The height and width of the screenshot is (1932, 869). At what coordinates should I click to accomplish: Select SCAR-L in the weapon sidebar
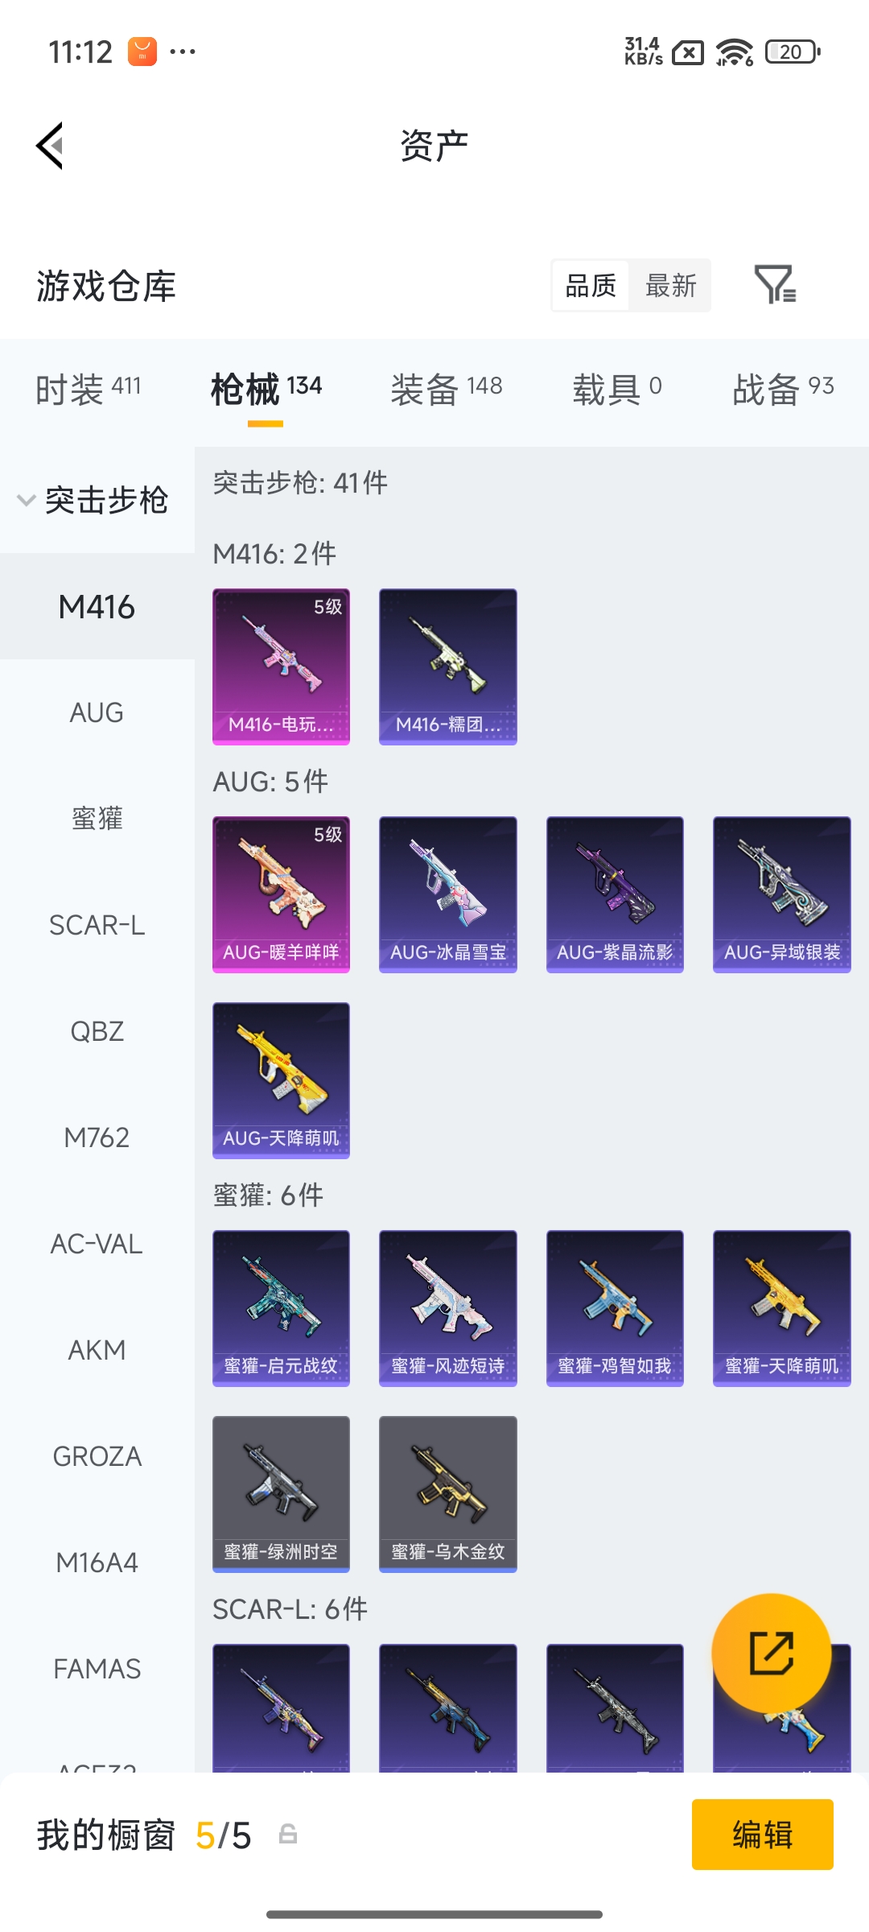(97, 925)
